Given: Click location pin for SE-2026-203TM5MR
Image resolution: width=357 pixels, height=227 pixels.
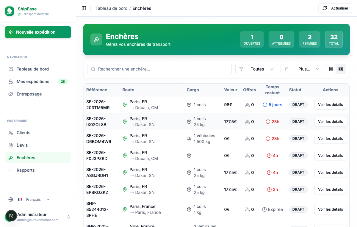Looking at the screenshot, I should pyautogui.click(x=125, y=105).
